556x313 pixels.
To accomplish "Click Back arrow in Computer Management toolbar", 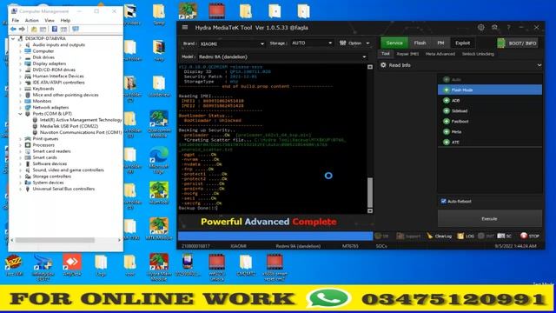I will (14, 29).
